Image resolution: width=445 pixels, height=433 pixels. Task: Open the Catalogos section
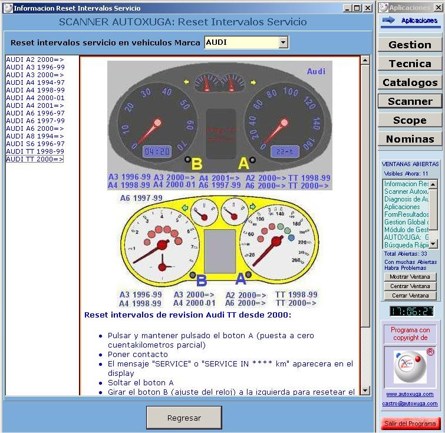[x=410, y=82]
